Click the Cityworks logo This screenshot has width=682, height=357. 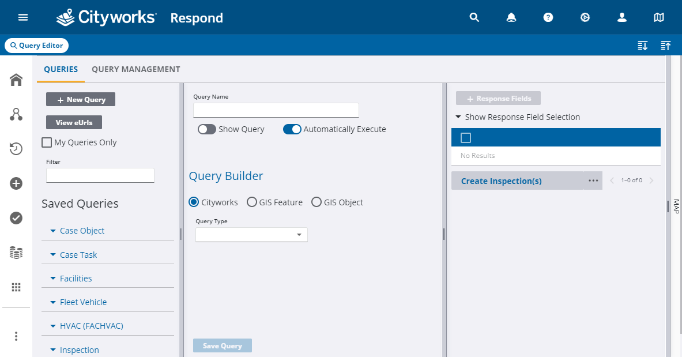(x=106, y=17)
